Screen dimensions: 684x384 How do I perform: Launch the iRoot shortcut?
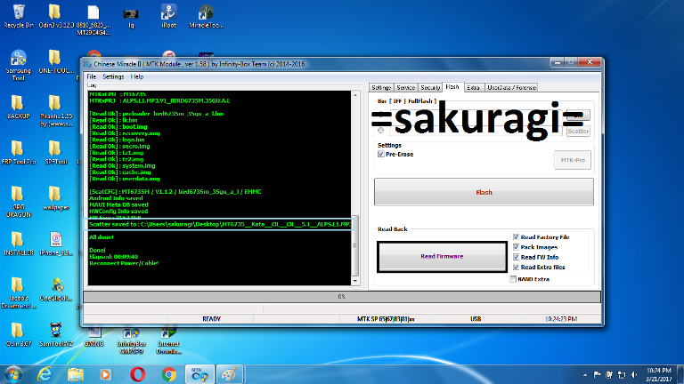pos(169,16)
